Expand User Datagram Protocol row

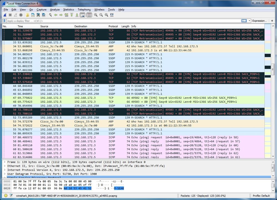(5, 174)
